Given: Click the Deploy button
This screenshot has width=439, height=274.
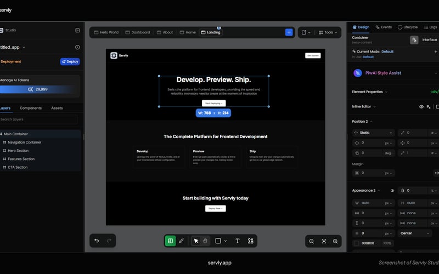Looking at the screenshot, I should [x=70, y=61].
